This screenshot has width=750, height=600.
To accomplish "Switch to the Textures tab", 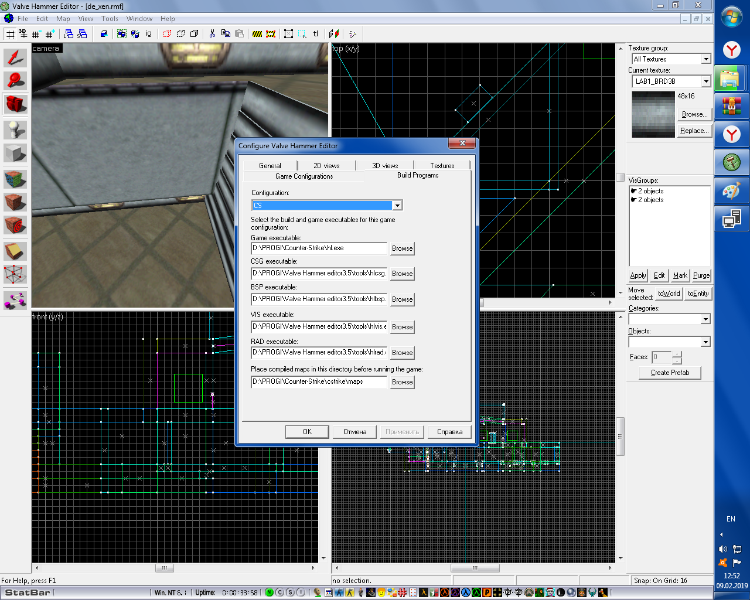I will [442, 166].
